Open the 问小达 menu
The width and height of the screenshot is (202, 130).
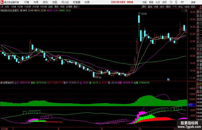[65, 2]
